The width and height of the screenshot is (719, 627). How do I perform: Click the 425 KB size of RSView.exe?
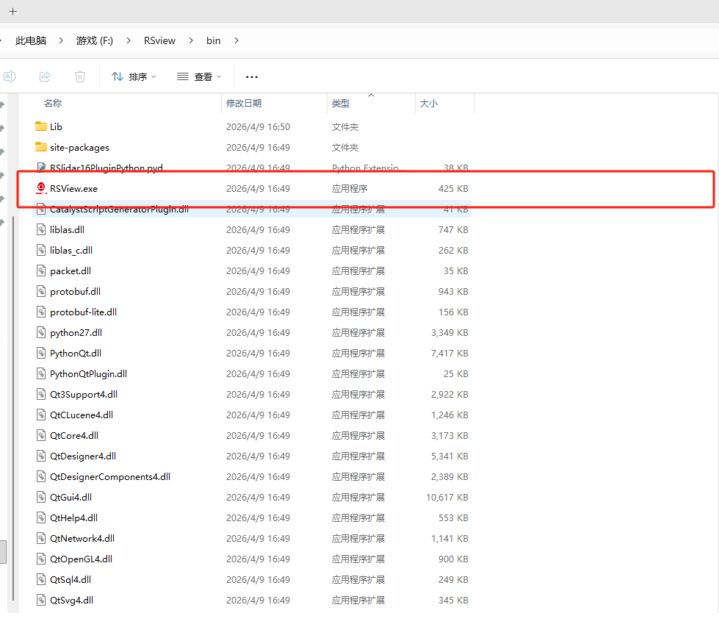point(453,189)
